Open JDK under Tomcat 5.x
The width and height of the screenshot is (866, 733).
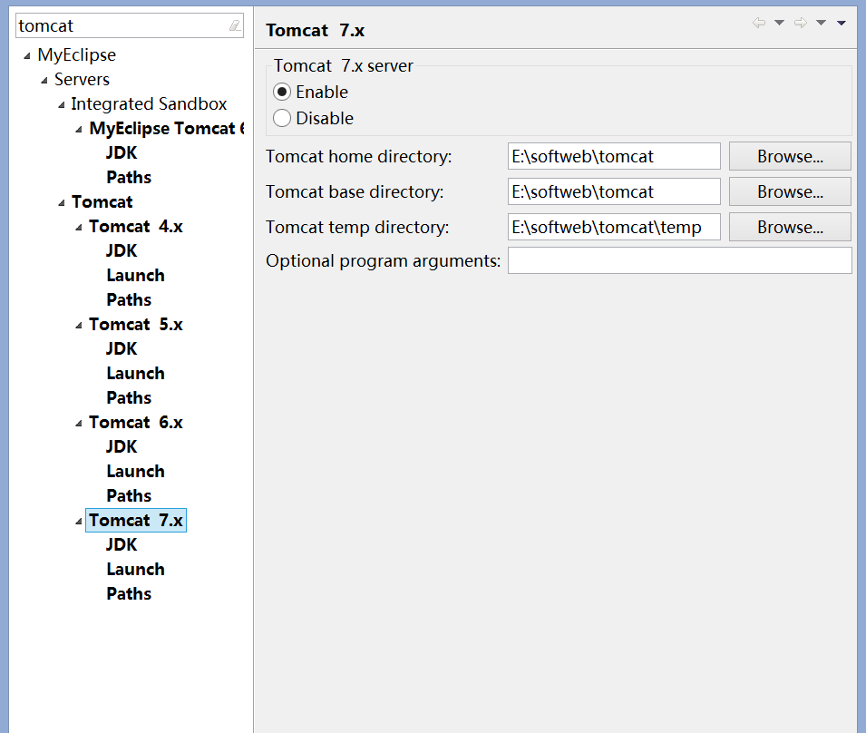coord(122,348)
